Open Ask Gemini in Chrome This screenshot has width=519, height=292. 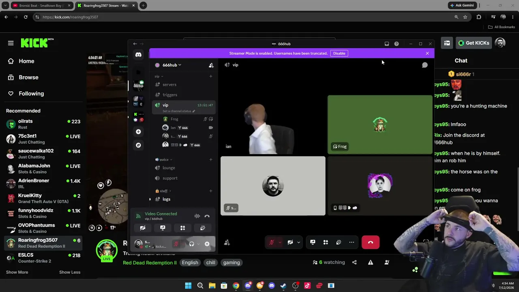461,5
